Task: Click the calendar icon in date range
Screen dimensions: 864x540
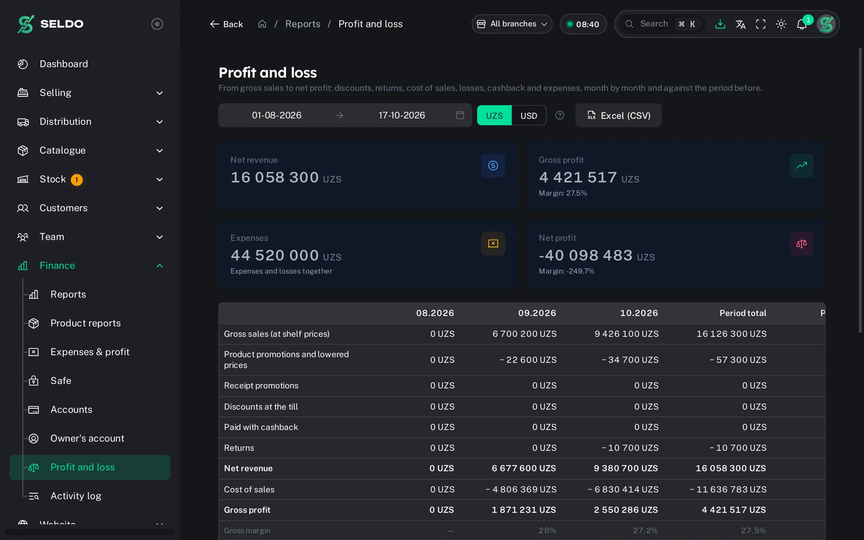Action: (460, 115)
